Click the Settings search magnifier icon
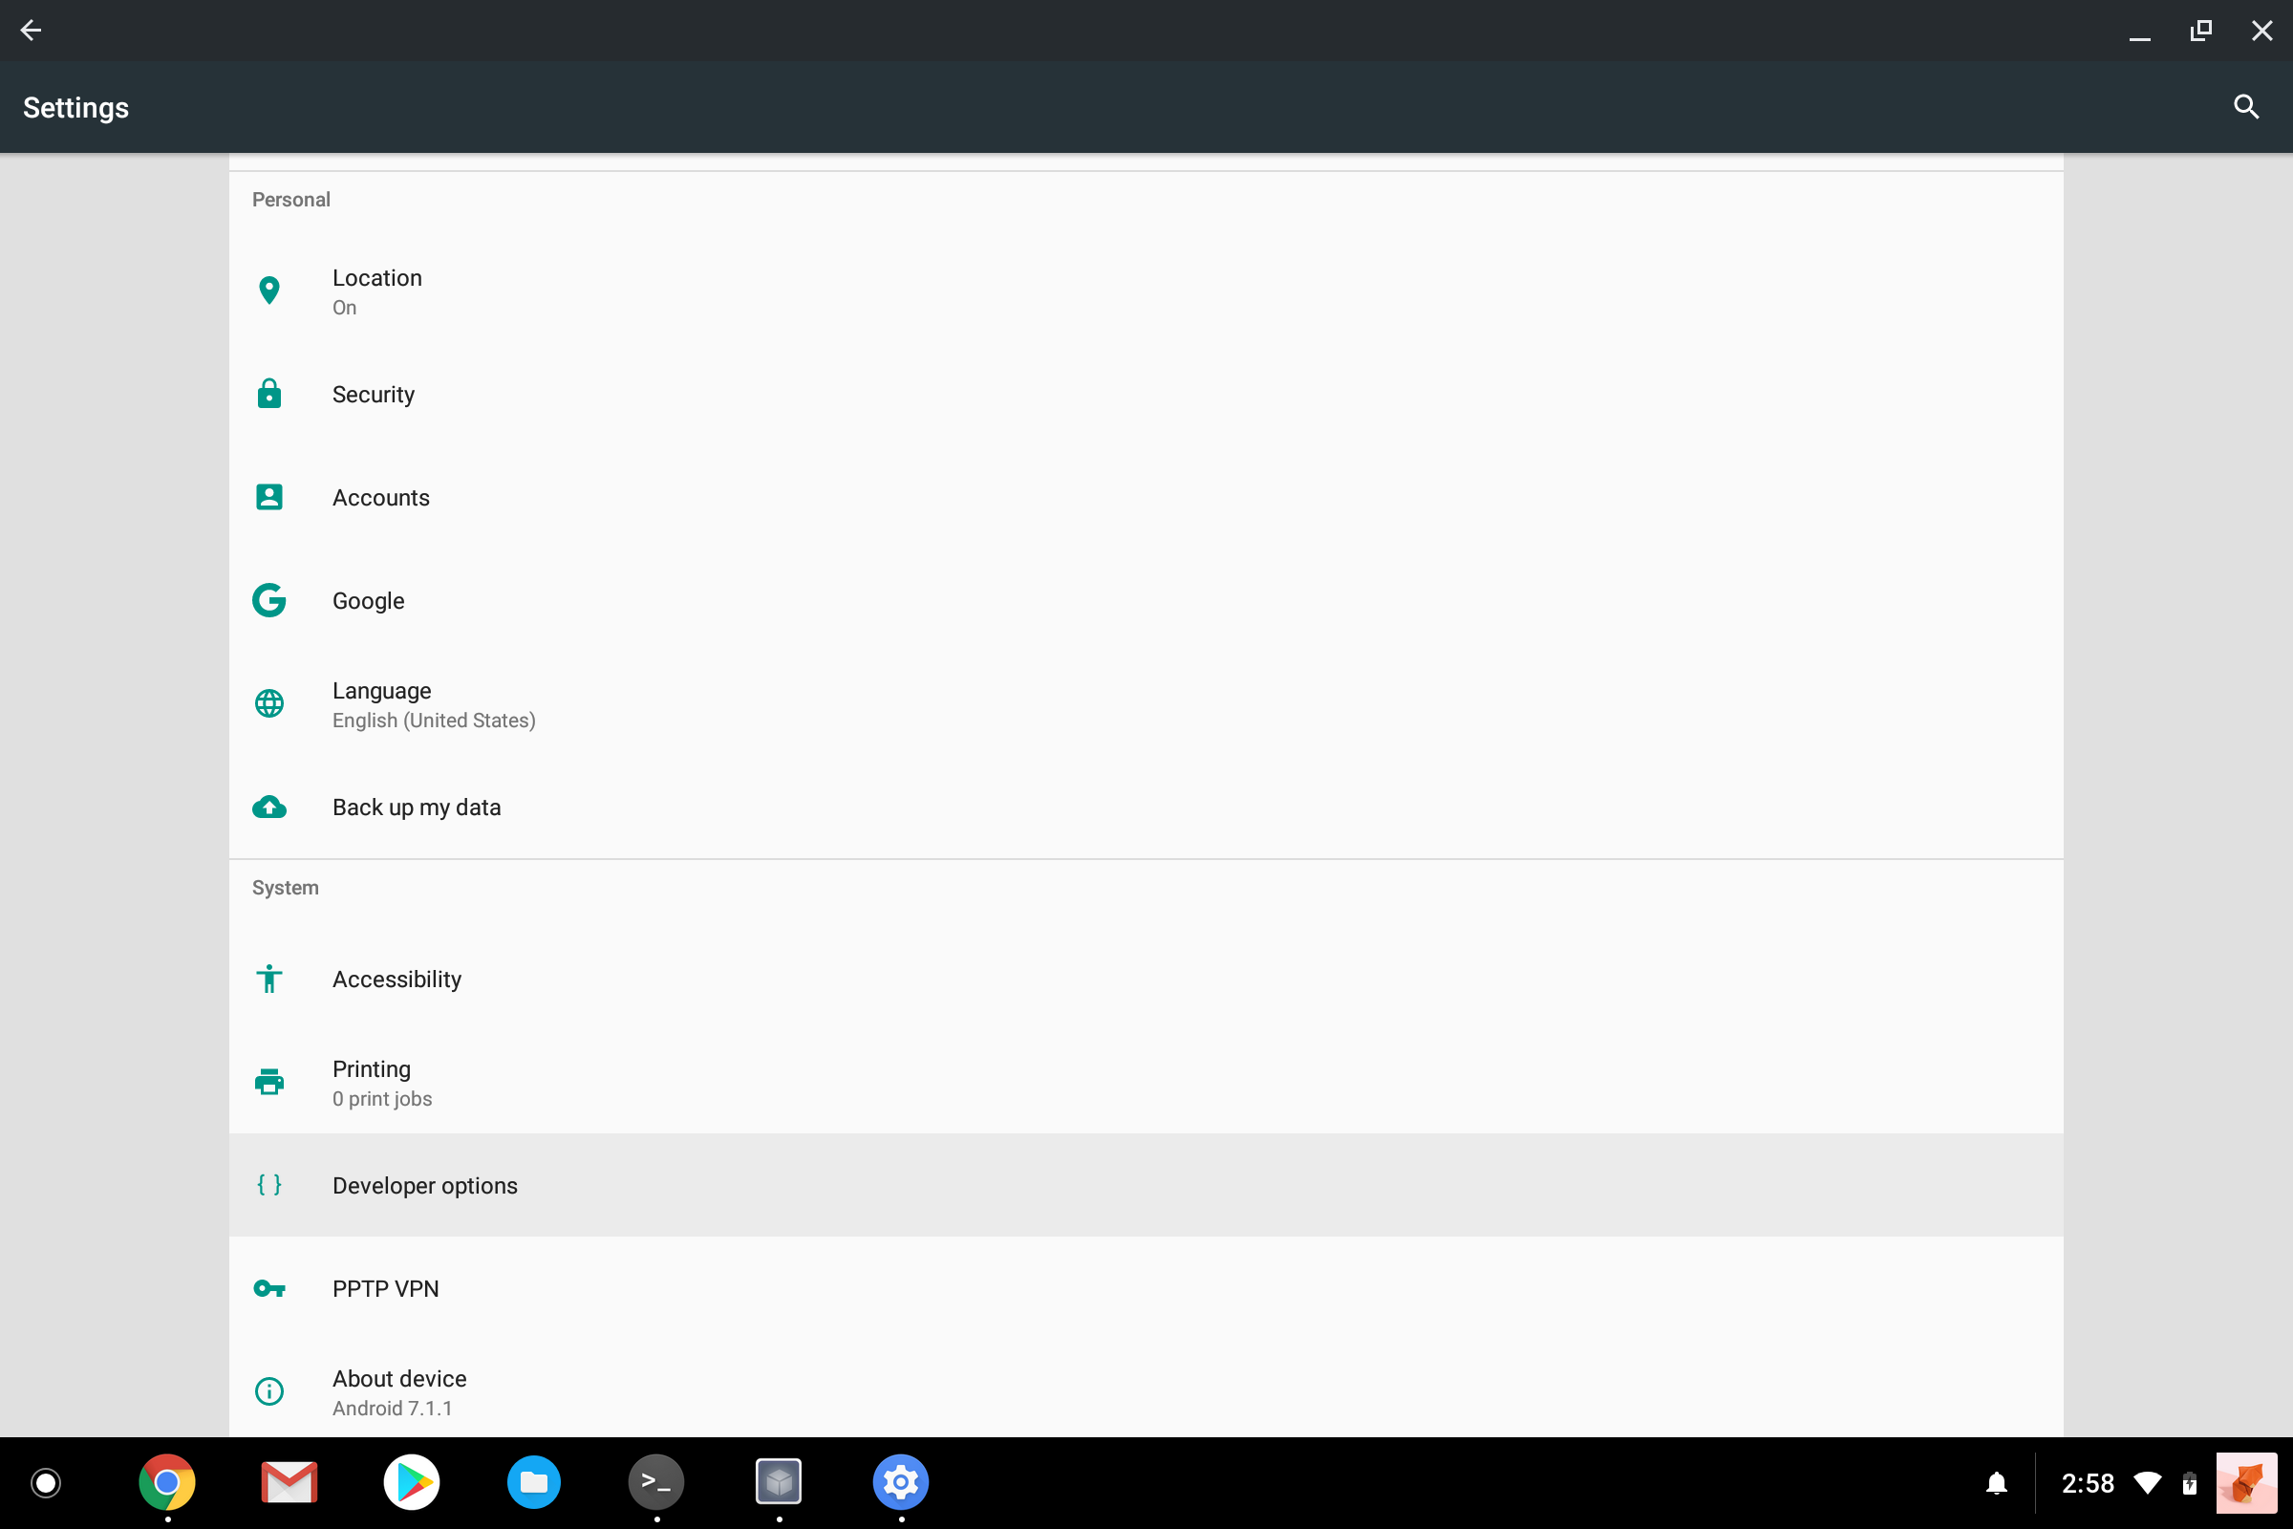Viewport: 2293px width, 1529px height. [x=2245, y=106]
